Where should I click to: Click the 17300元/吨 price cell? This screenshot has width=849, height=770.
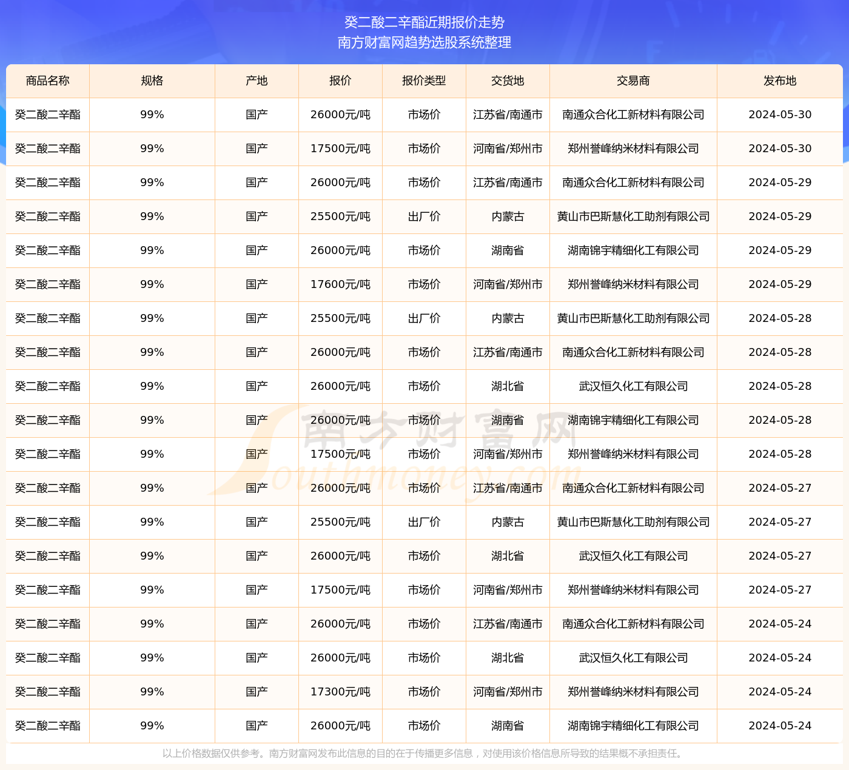pyautogui.click(x=340, y=692)
